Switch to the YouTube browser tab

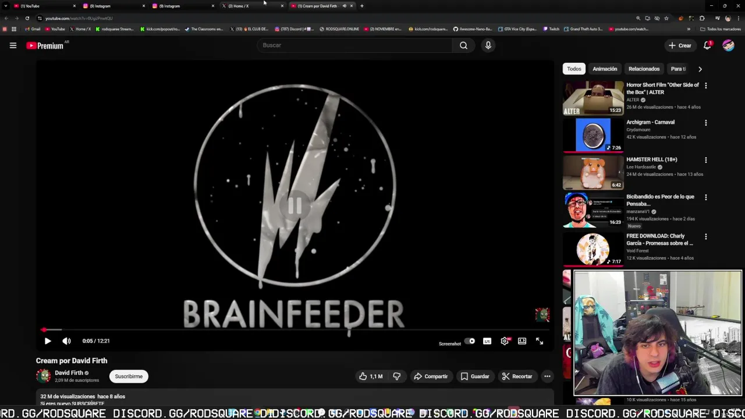[44, 6]
